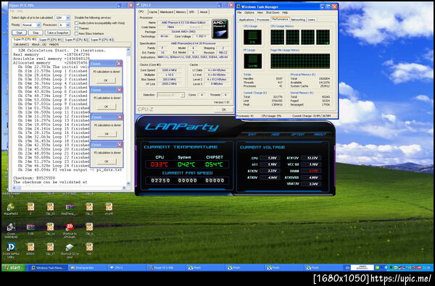Toggle the Audio service checkbox in Hyper PI
This screenshot has width=435, height=286.
click(77, 23)
